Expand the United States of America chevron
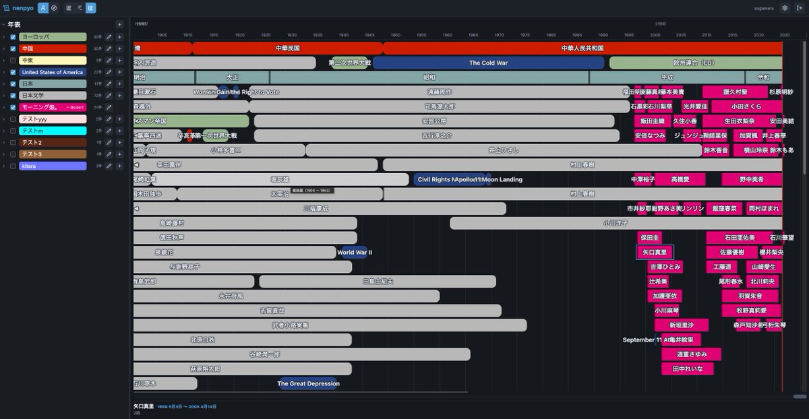Screen dimensions: 809x419 [4, 72]
